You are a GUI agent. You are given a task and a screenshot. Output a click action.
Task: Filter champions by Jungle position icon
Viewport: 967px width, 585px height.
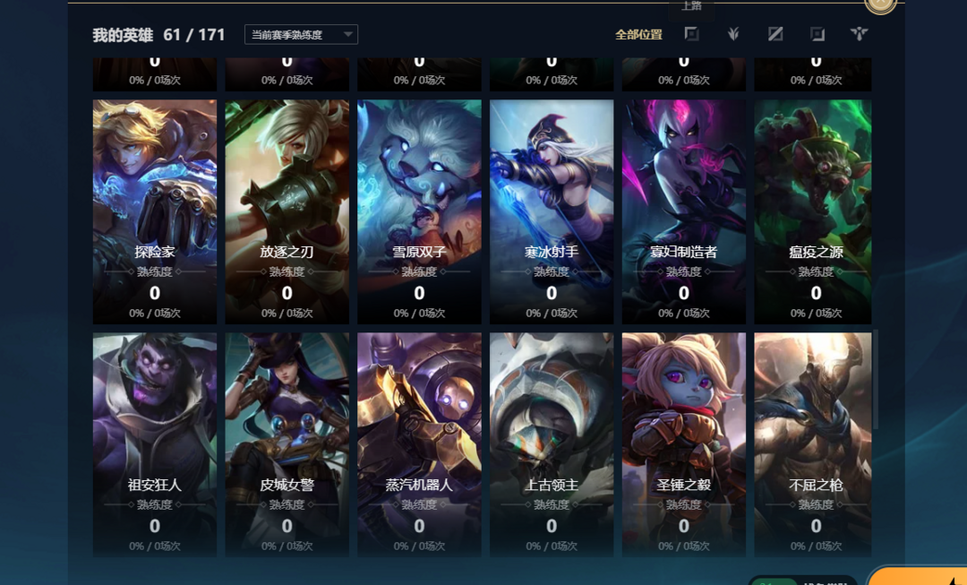point(733,34)
